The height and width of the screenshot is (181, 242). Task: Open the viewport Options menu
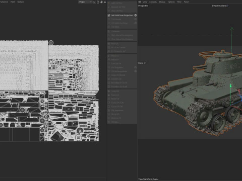171,2
